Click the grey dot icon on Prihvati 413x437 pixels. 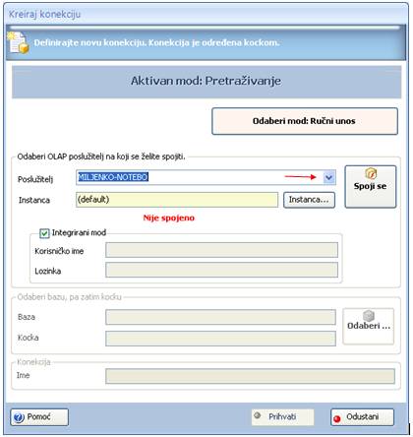pyautogui.click(x=258, y=415)
